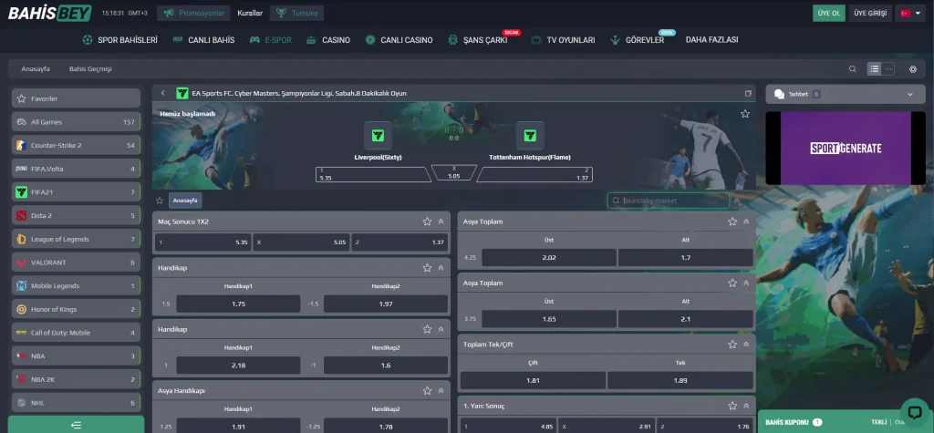Screen dimensions: 934x433
Task: Select Counter-Strike 2 game
Action: click(x=77, y=145)
